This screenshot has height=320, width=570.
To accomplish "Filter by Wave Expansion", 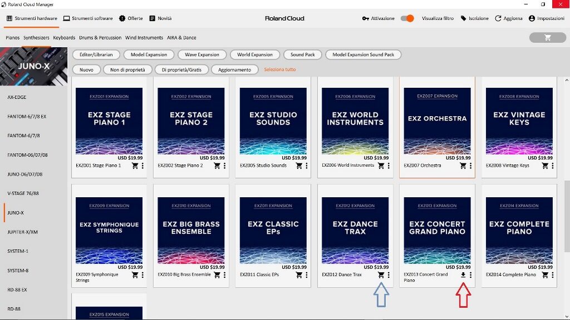I will point(202,54).
